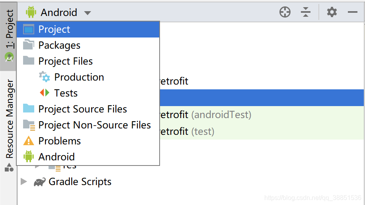This screenshot has height=205, width=365.
Task: Click the Android Studio icon on Project tab
Action: 9,57
